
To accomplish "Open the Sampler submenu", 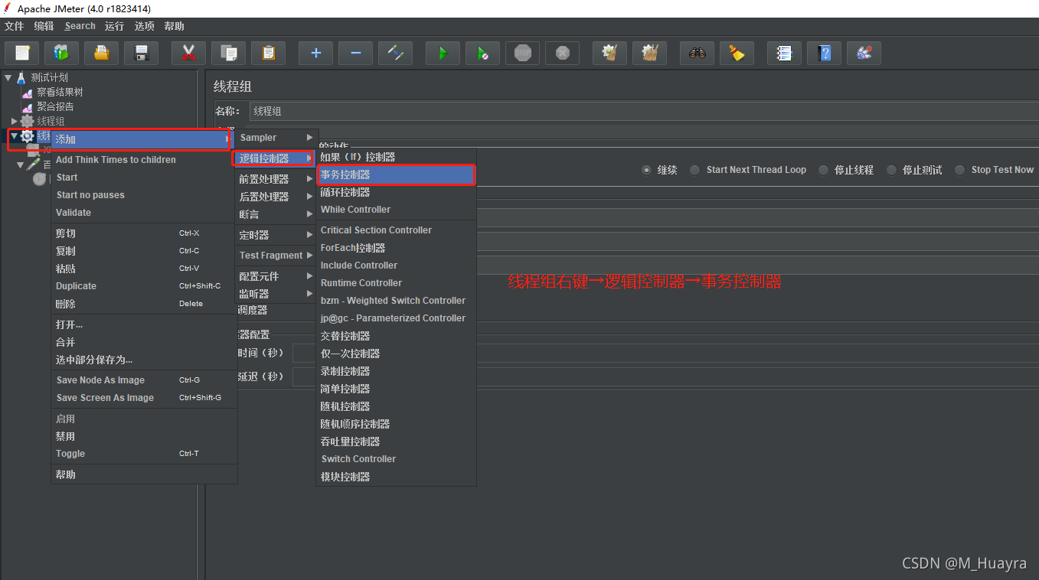I will (276, 138).
